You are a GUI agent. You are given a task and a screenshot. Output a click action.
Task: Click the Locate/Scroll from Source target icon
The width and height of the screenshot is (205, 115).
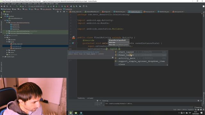58,11
